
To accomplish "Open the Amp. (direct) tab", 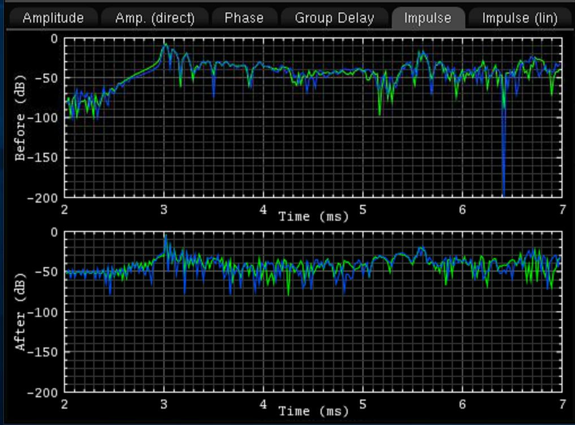I will pyautogui.click(x=154, y=18).
